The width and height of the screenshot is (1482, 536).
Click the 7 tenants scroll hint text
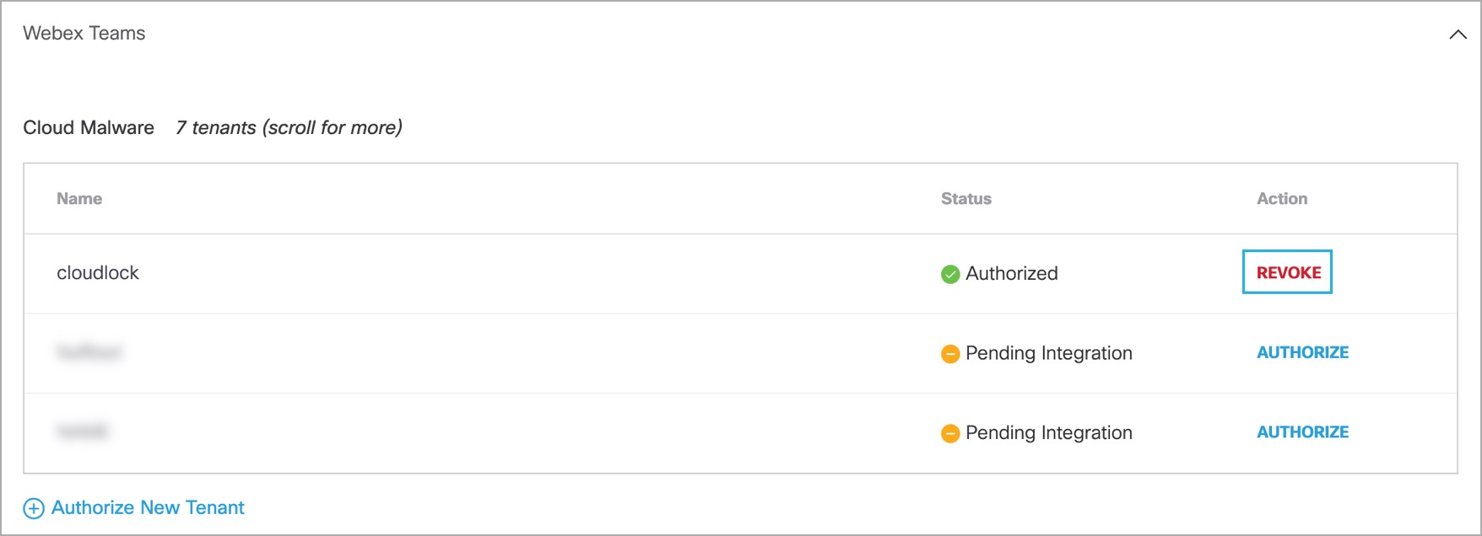pyautogui.click(x=289, y=127)
